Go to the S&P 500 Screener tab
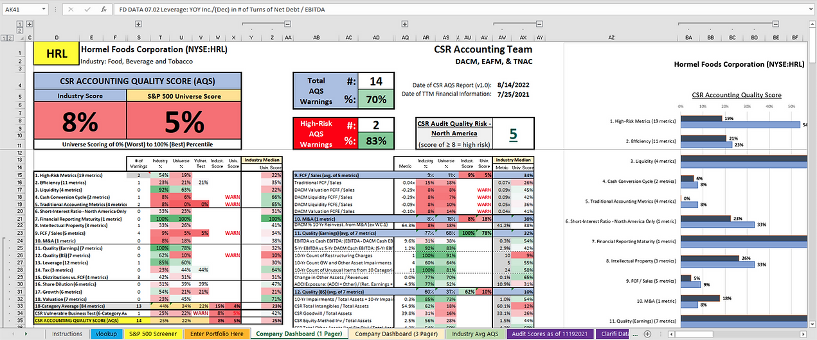 153,334
